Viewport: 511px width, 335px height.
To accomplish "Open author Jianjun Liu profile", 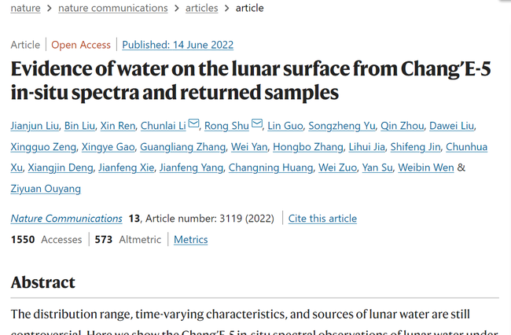I will [36, 126].
